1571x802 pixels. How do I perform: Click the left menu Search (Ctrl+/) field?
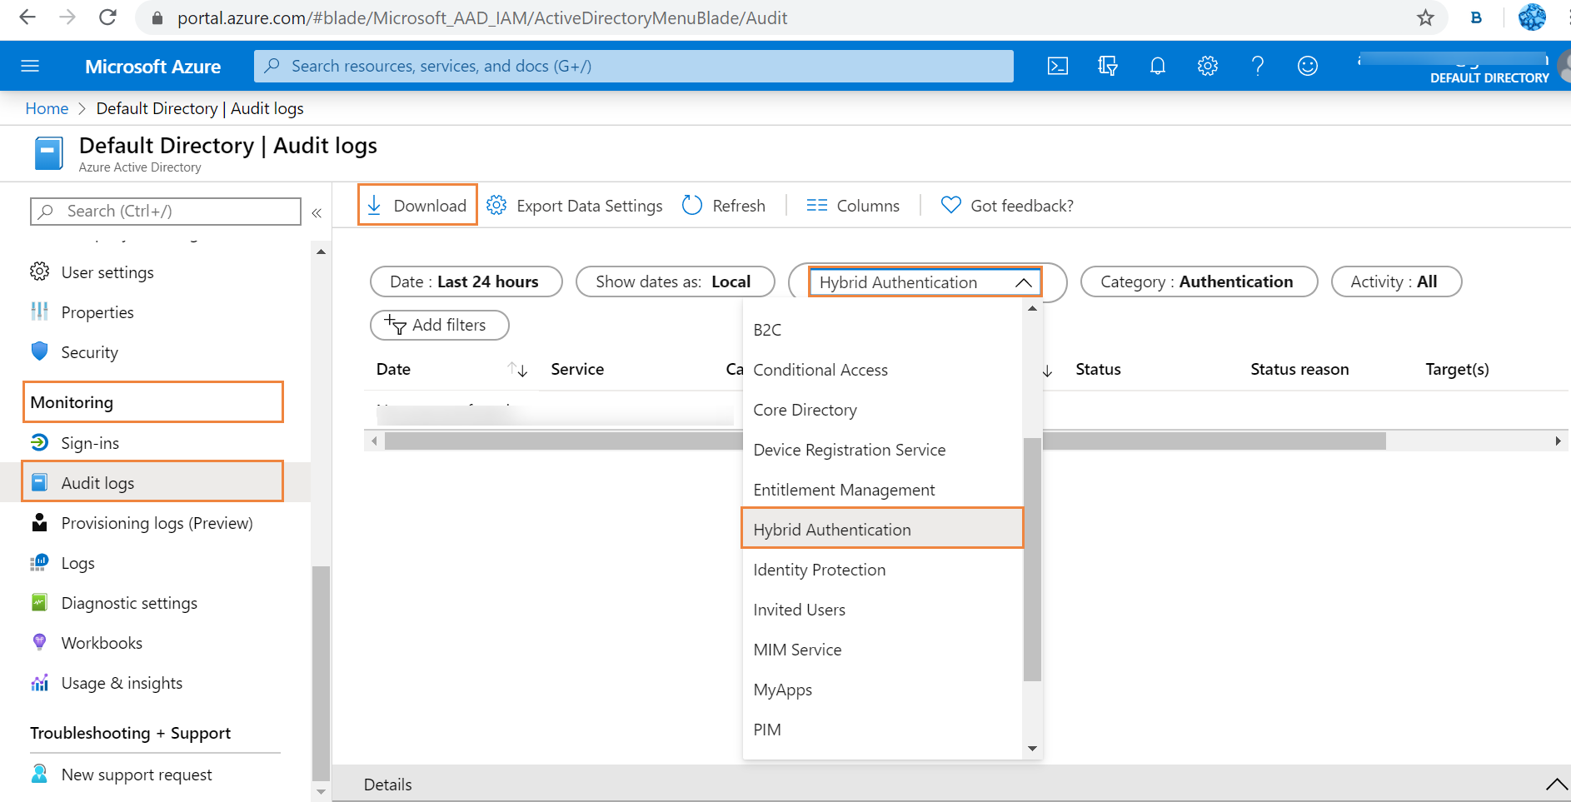166,211
